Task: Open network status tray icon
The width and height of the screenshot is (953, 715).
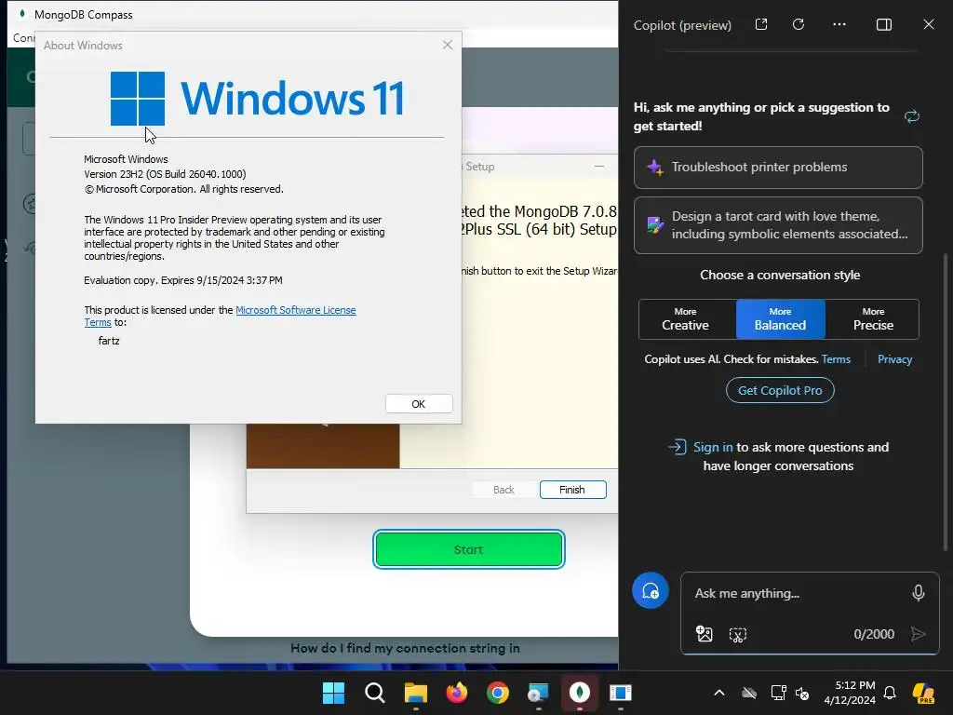Action: click(778, 693)
